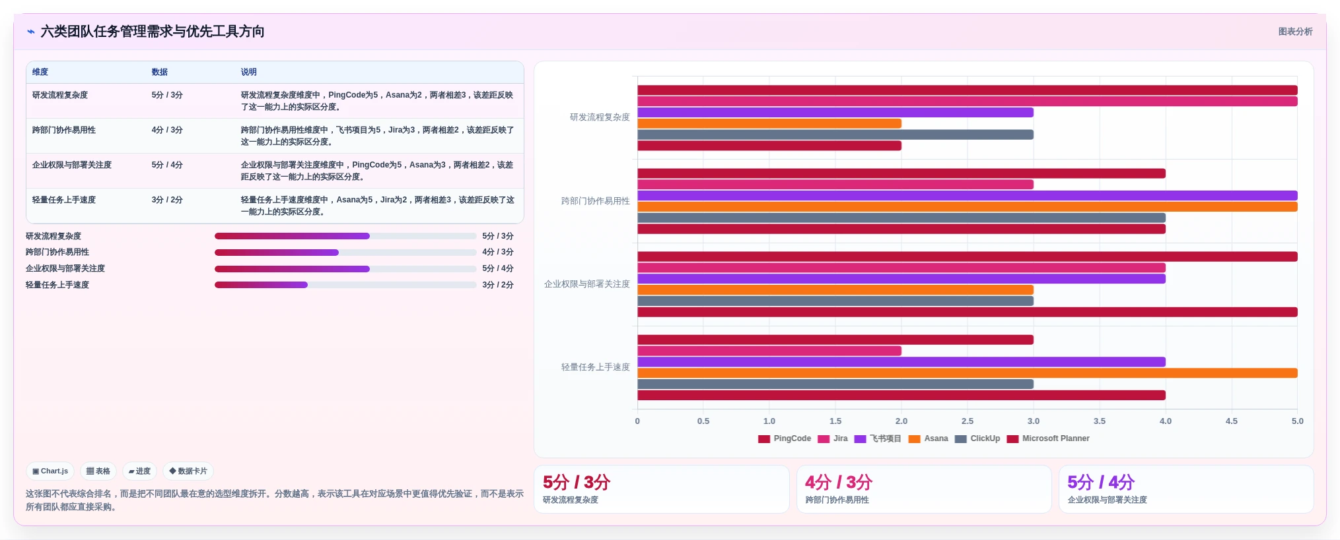Click the orange Asana bar in 研发流程复杂度 group
Viewport: 1340px width, 540px height.
pyautogui.click(x=769, y=124)
